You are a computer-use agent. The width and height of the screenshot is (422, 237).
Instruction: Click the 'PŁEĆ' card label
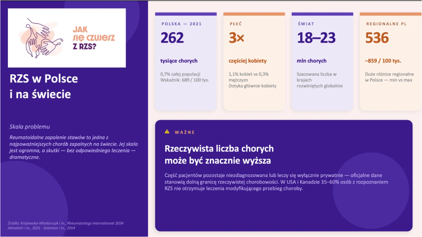(236, 24)
